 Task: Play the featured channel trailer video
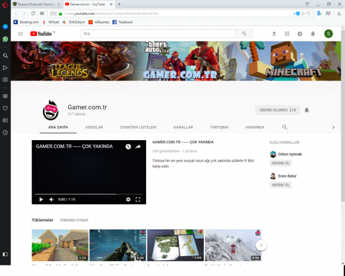click(x=41, y=199)
